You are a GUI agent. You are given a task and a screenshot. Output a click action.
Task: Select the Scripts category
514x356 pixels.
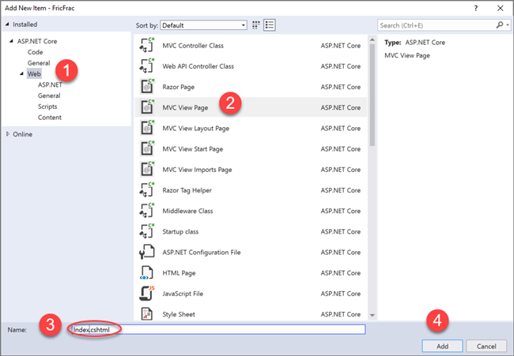click(47, 107)
